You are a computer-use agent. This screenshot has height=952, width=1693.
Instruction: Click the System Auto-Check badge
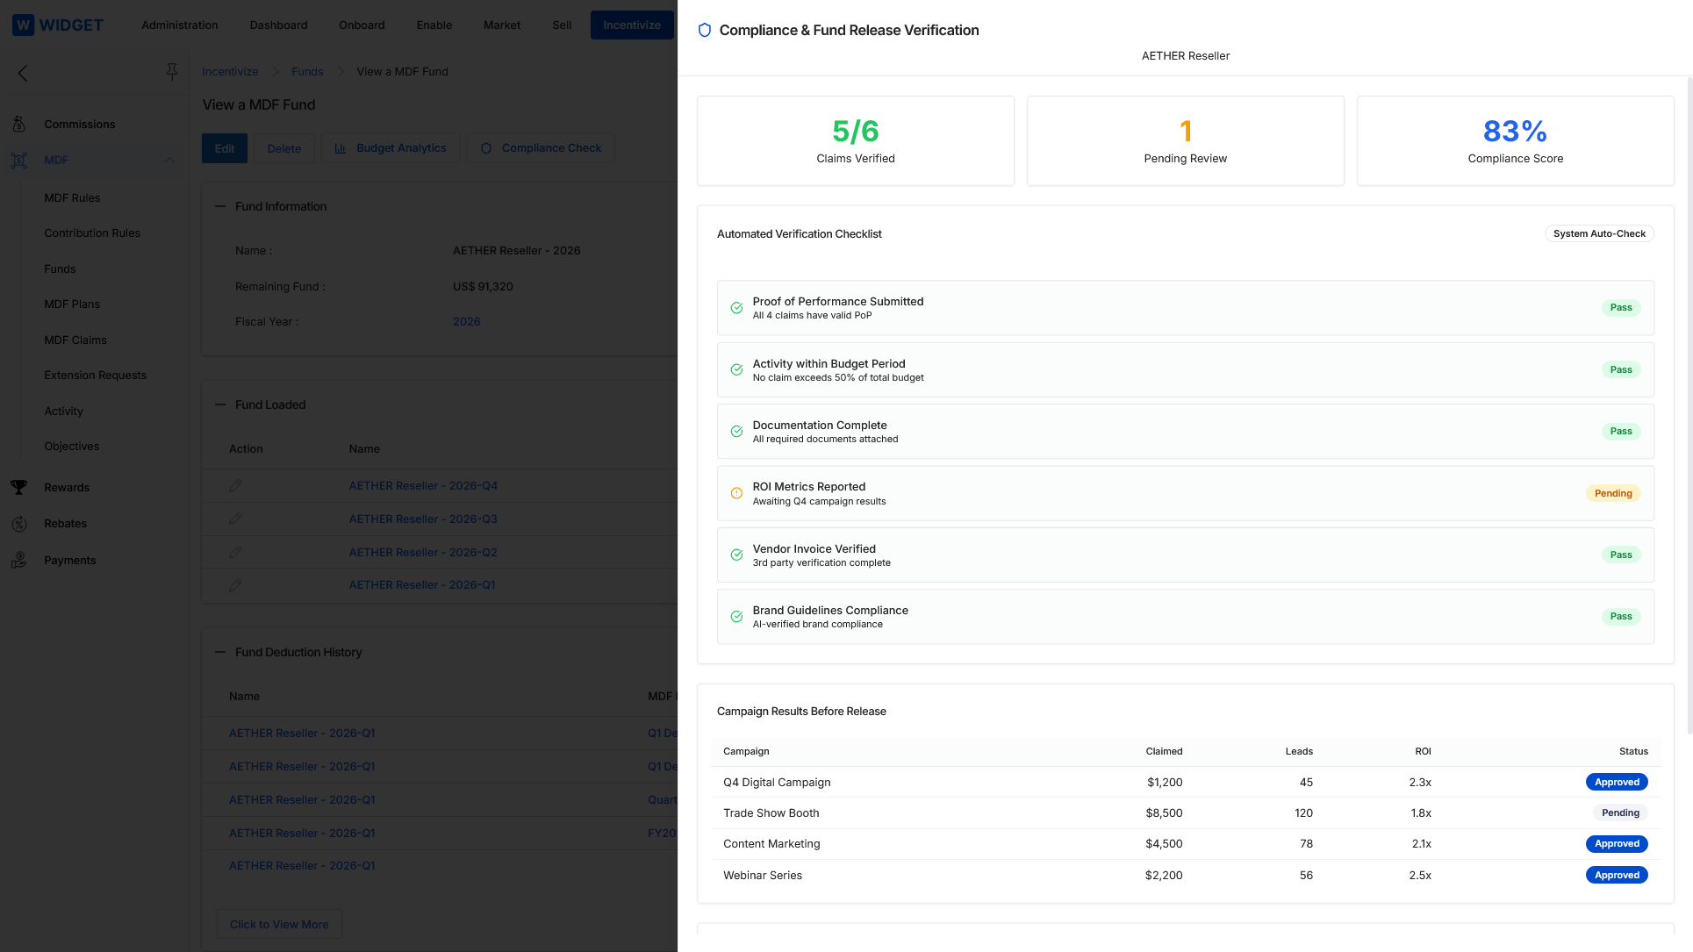pos(1599,234)
